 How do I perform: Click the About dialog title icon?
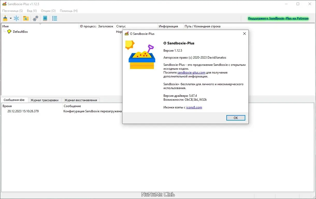(x=127, y=34)
